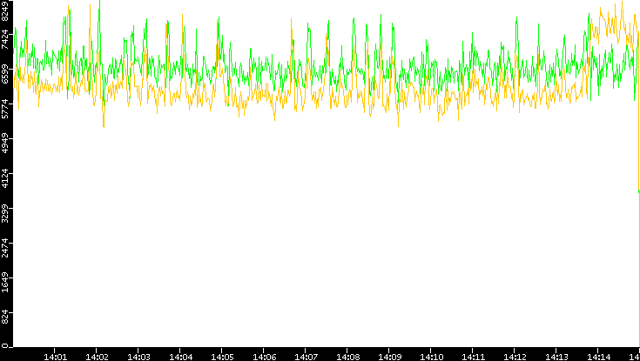Click the 14:01 time axis label
The height and width of the screenshot is (361, 640).
click(x=56, y=356)
